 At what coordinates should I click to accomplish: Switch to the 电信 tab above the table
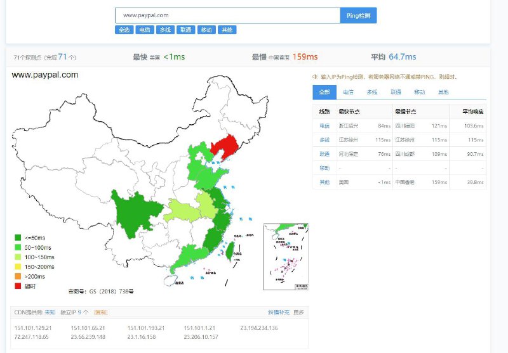pos(348,92)
